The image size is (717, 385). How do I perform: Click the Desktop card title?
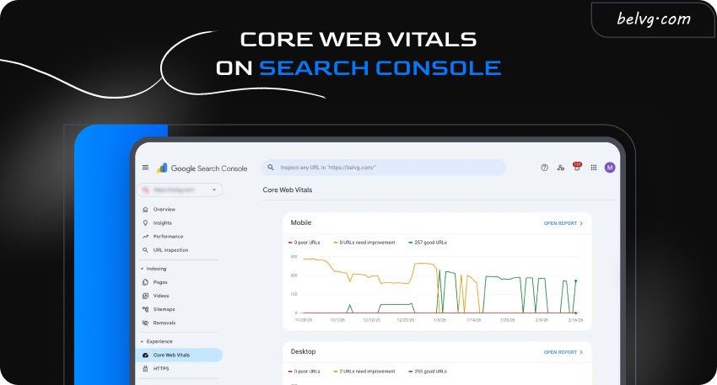[x=303, y=351]
